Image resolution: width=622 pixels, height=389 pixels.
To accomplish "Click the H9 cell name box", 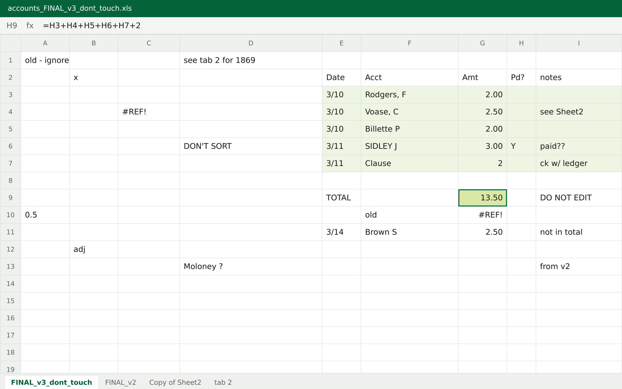I will [12, 26].
